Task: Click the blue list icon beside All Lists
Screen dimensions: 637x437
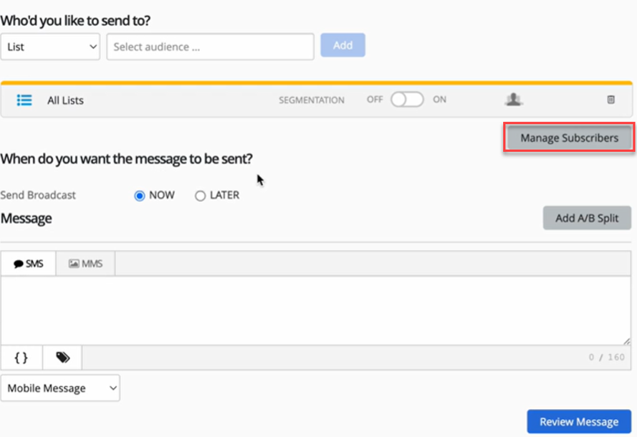Action: pos(24,100)
